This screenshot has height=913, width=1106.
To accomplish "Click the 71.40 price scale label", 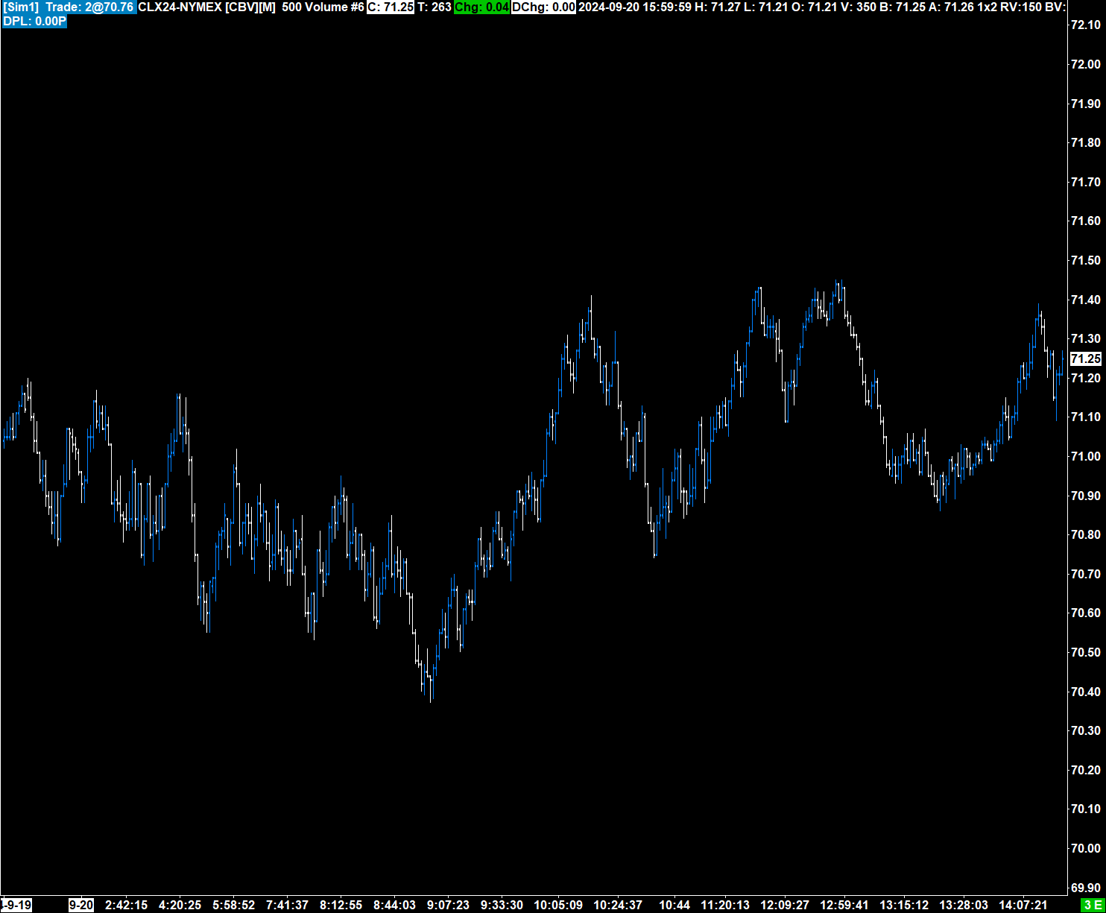I will point(1085,300).
